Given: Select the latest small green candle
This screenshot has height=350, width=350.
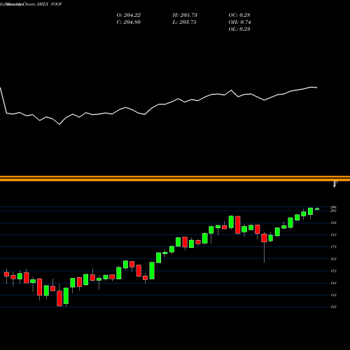Looking at the screenshot, I should tap(317, 209).
